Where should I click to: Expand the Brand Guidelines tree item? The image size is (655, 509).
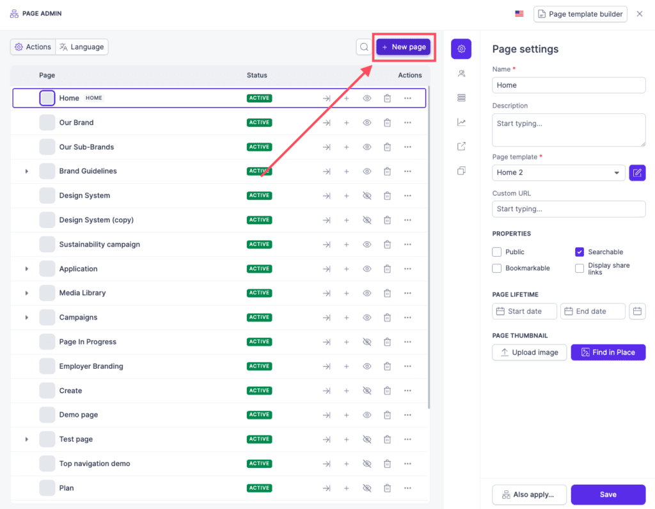coord(26,171)
